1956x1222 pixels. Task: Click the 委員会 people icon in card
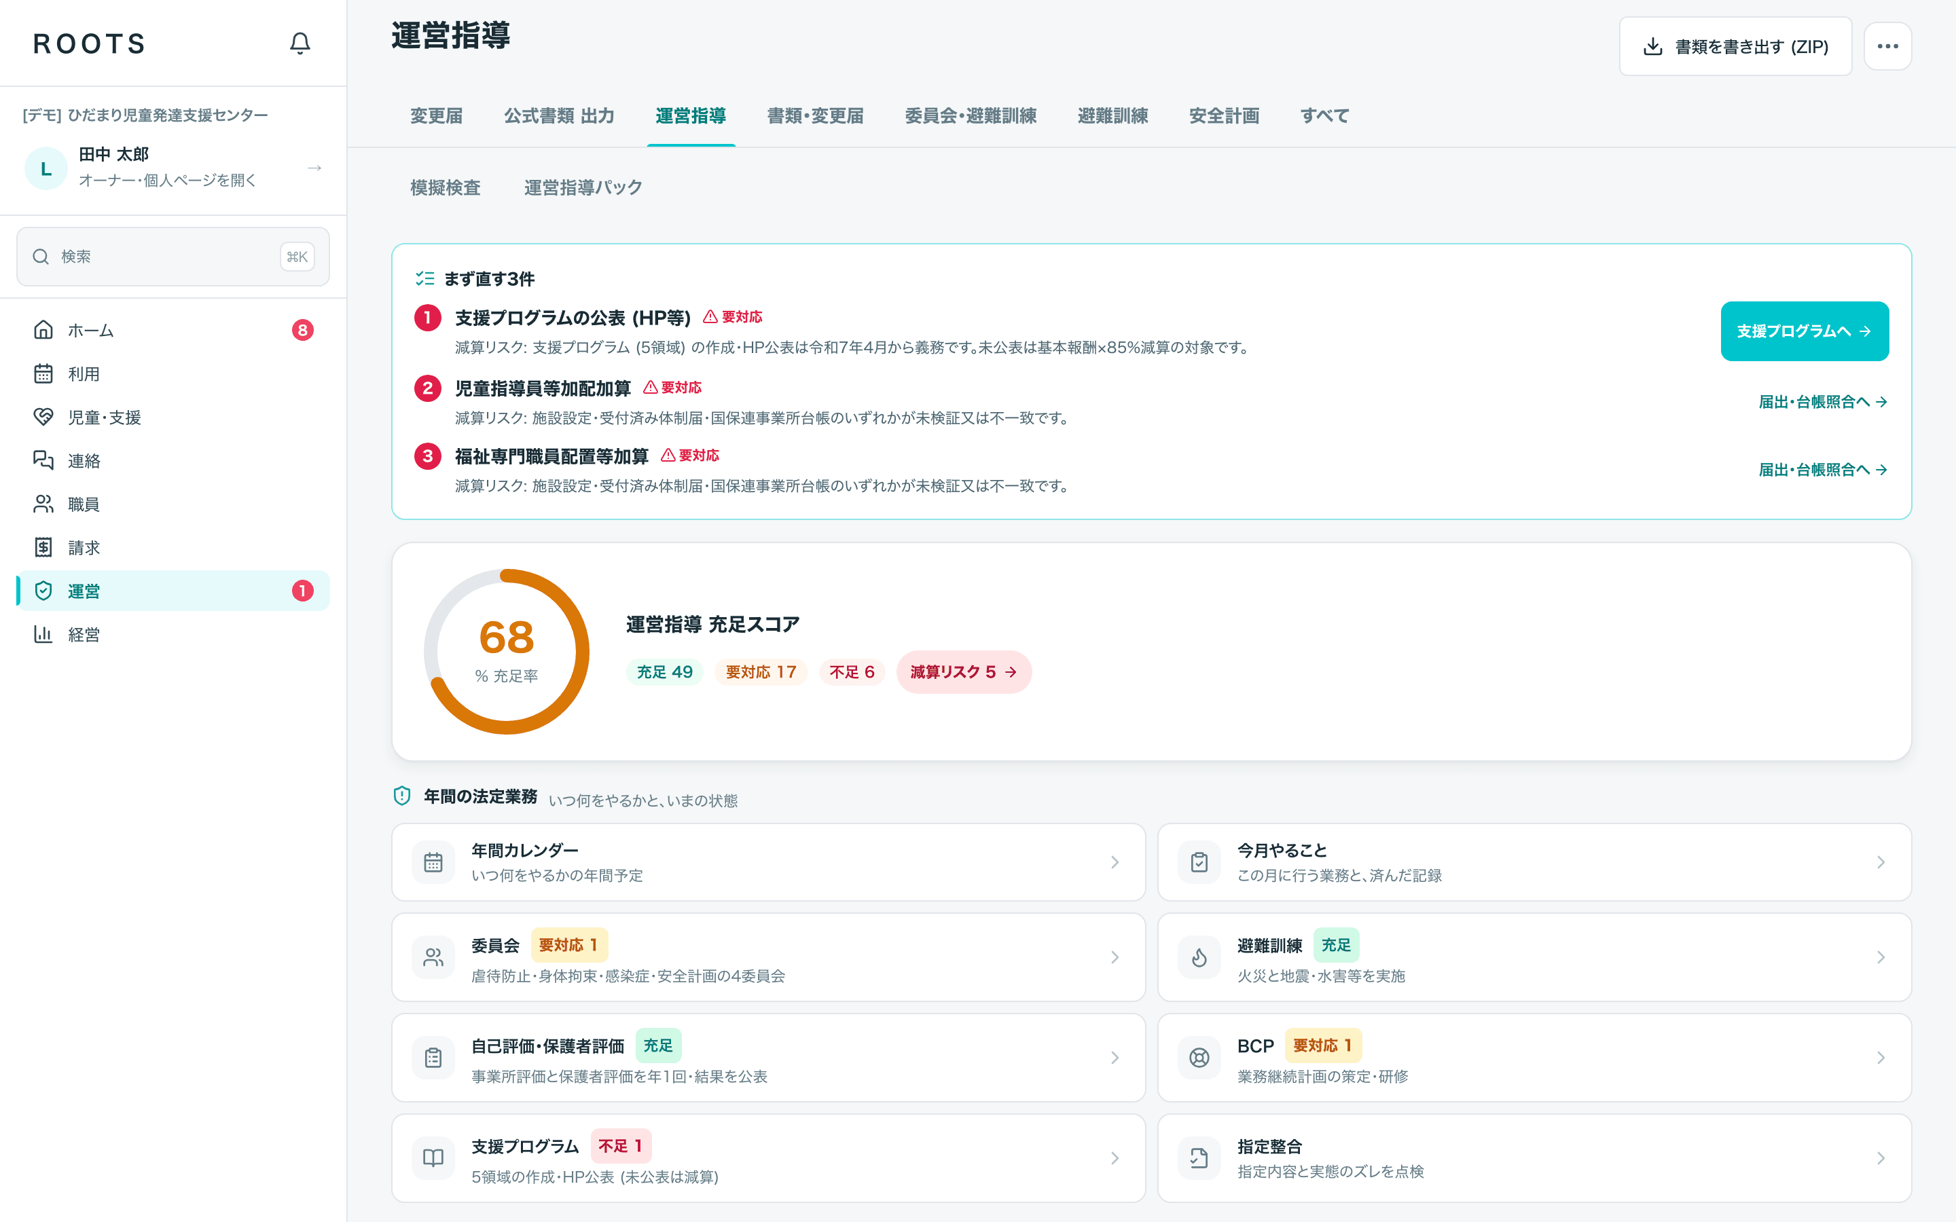433,958
